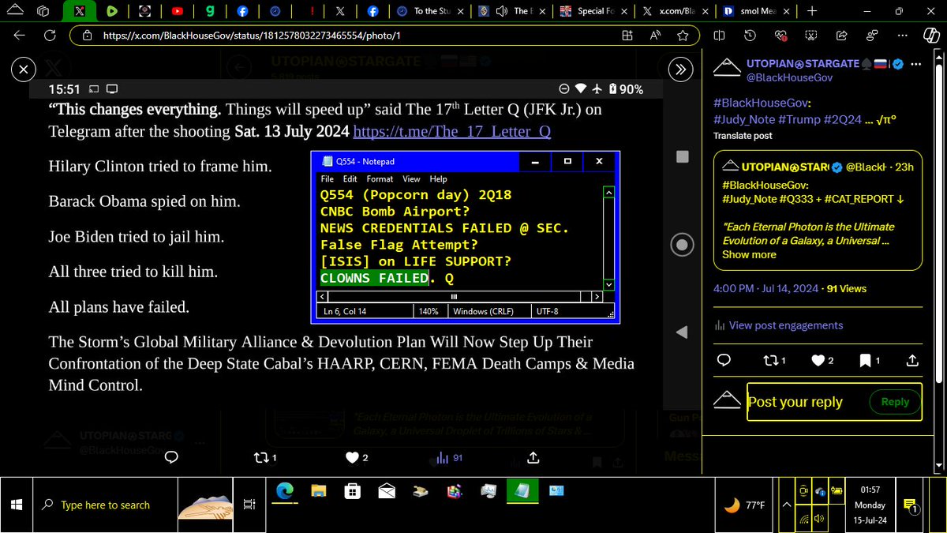Focus the address bar with the x.com URL
Image resolution: width=947 pixels, height=533 pixels.
(x=347, y=36)
